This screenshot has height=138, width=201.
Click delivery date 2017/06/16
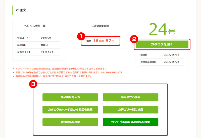pos(171,54)
